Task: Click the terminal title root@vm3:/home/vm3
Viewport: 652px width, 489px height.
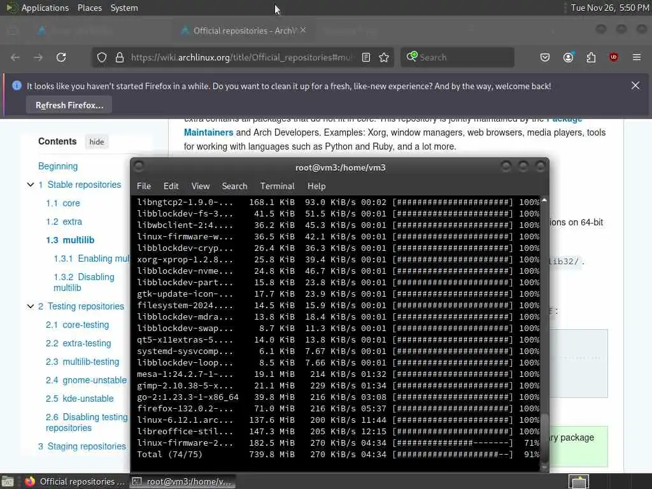Action: point(340,167)
